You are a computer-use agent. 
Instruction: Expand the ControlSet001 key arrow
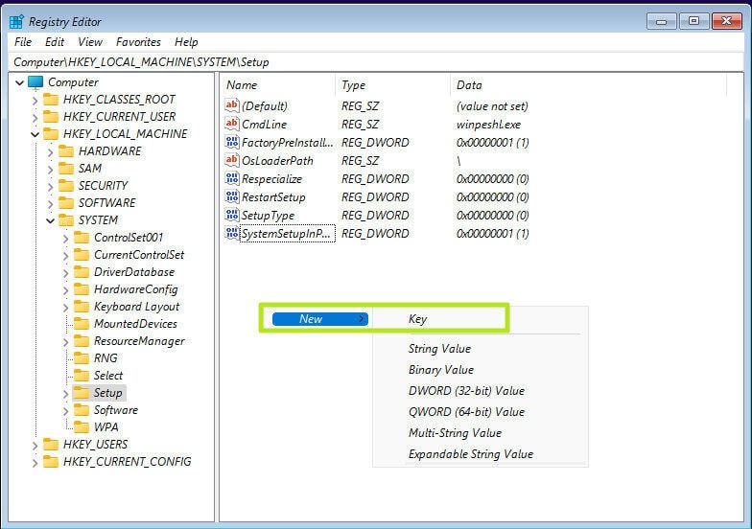66,238
